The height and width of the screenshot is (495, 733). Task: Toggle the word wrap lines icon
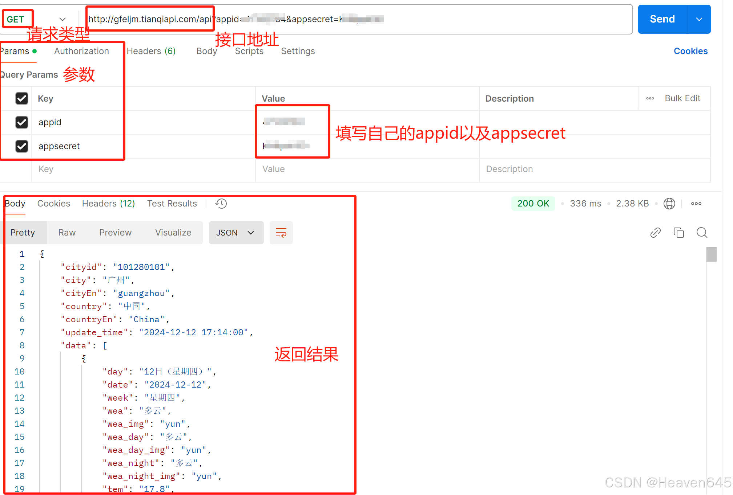(x=281, y=233)
